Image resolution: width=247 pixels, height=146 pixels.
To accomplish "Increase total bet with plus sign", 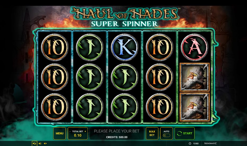I will [85, 132].
